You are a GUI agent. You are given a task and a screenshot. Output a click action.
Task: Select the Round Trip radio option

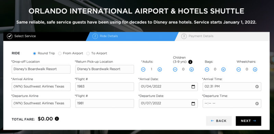(35, 54)
